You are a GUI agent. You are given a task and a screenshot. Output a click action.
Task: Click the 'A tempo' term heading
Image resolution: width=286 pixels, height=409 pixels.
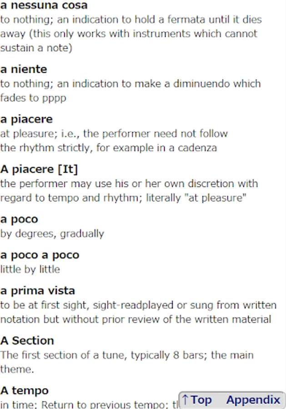(x=25, y=390)
